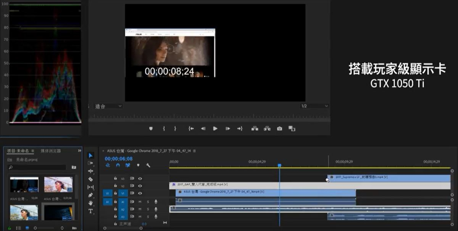458x231 pixels.
Task: Click the Mark Out bracket button
Action: click(175, 129)
